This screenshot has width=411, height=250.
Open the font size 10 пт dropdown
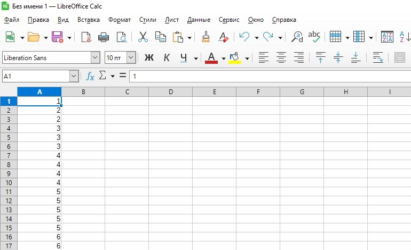click(x=131, y=57)
